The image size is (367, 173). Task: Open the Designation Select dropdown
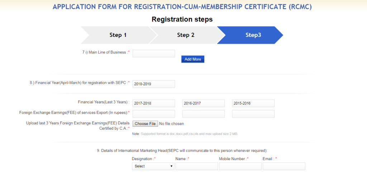[x=153, y=166]
